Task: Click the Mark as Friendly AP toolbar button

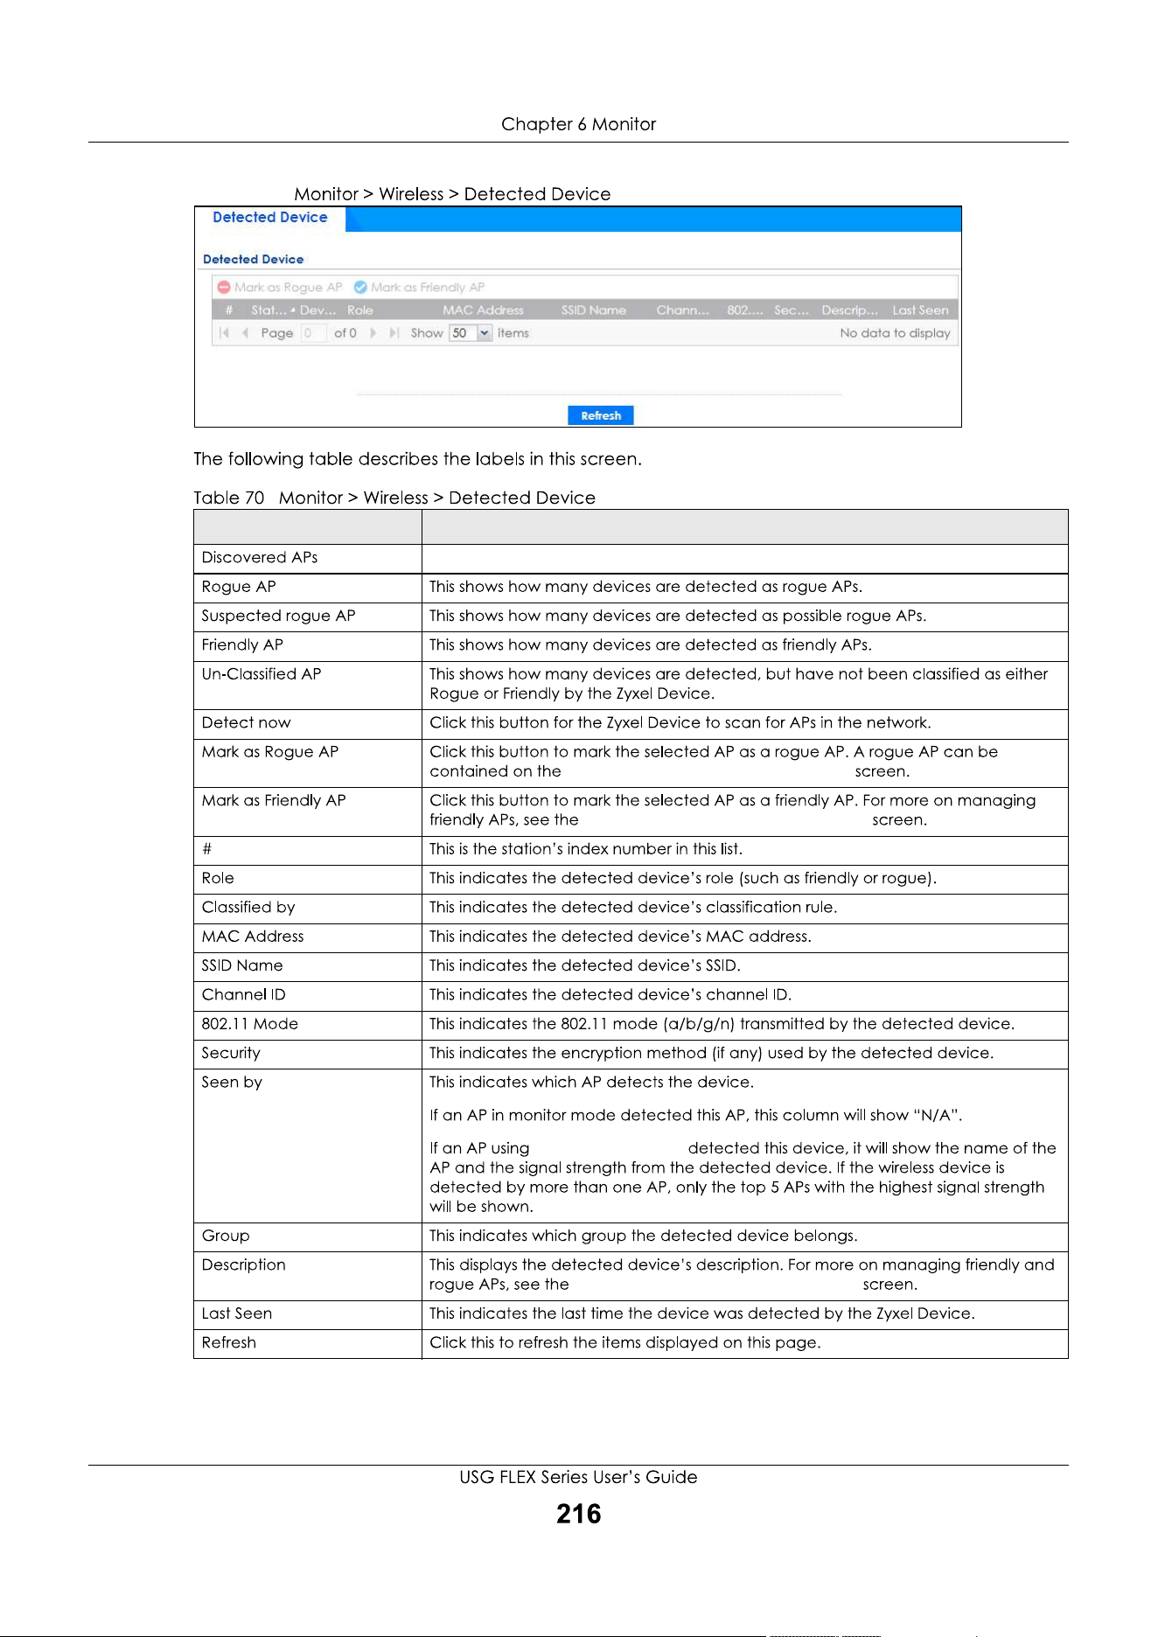Action: tap(419, 287)
